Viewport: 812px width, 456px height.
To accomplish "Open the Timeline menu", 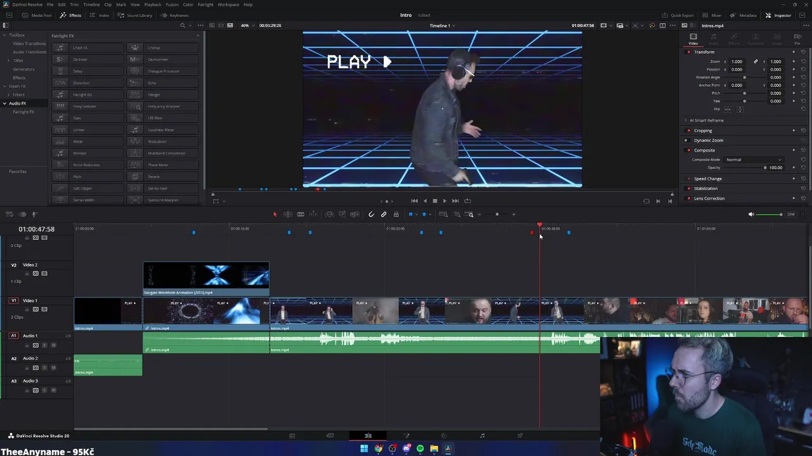I will coord(91,4).
